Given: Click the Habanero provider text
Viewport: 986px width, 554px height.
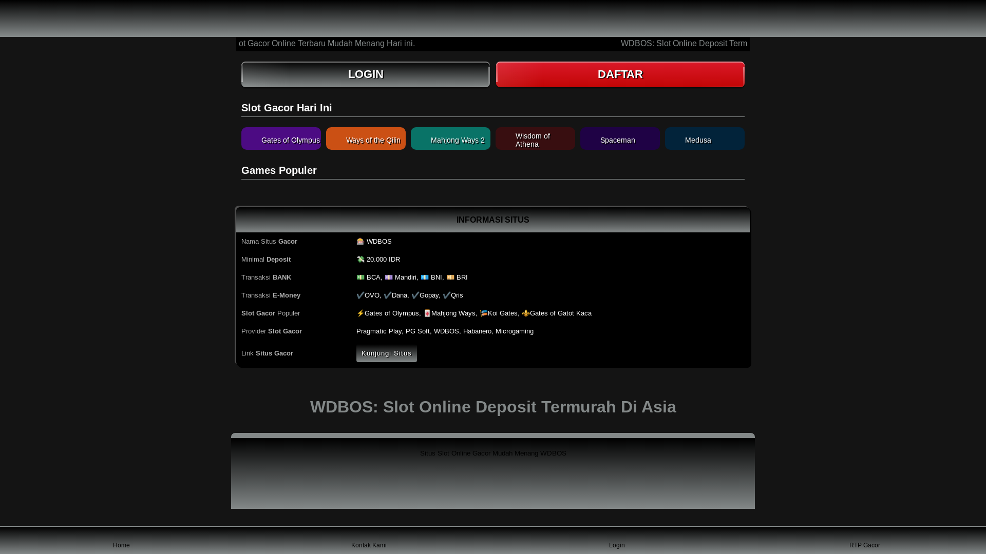Looking at the screenshot, I should [477, 331].
